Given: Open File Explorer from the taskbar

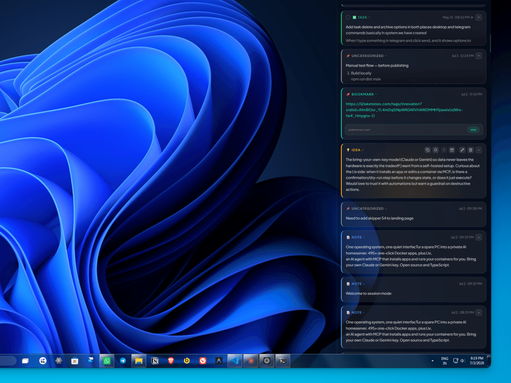Looking at the screenshot, I should 139,361.
